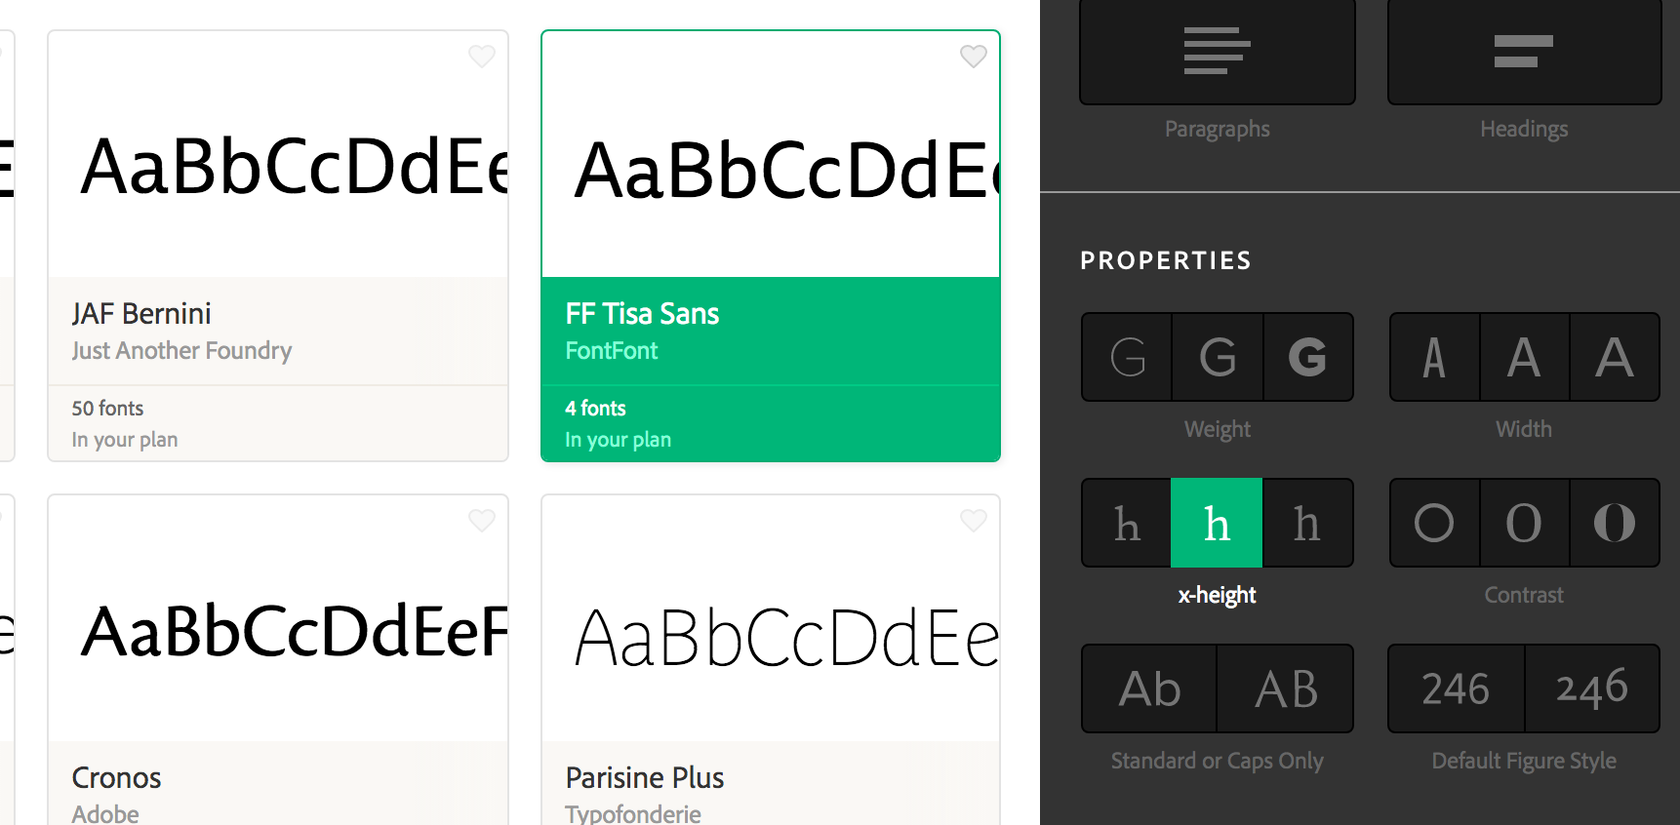
Task: Choose standard upper and lowercase Ab filter
Action: [x=1149, y=688]
